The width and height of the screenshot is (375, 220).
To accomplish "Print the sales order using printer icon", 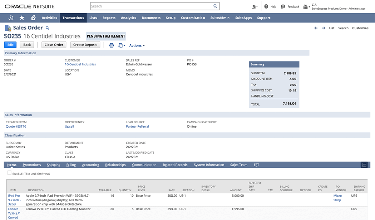I will [x=111, y=45].
